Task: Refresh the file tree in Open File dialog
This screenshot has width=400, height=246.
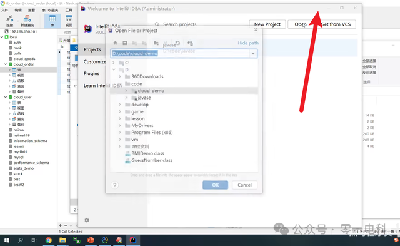Action: (x=177, y=43)
